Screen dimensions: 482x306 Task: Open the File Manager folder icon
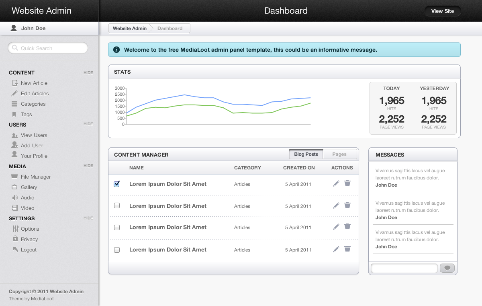(15, 177)
